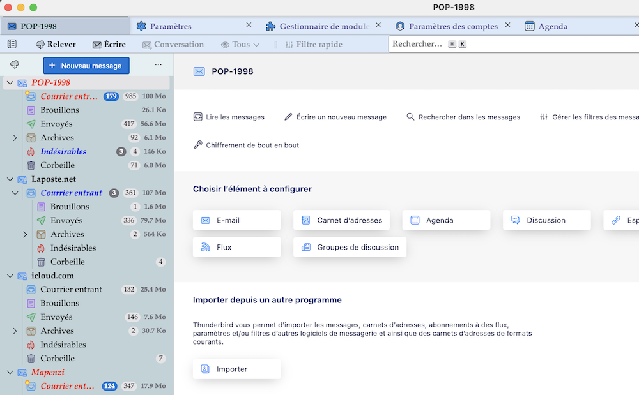This screenshot has height=395, width=639.
Task: Expand Archives under Laposte.net
Action: pyautogui.click(x=26, y=235)
